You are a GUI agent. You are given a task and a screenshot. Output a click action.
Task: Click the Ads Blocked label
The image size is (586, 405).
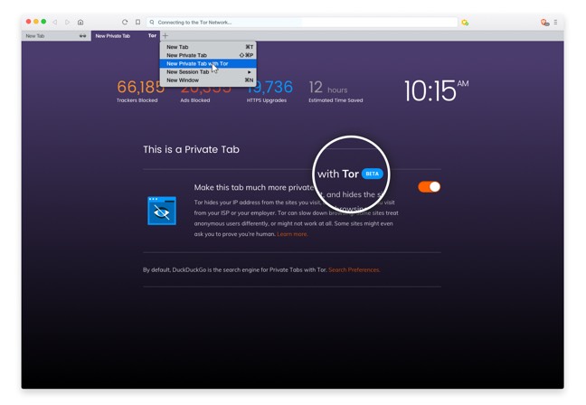[x=195, y=100]
